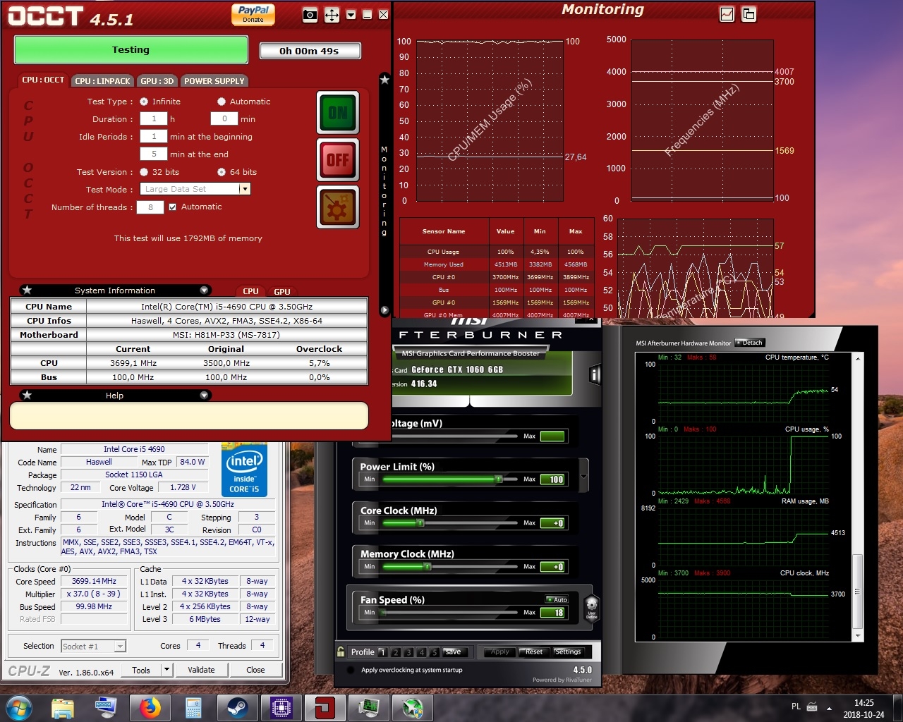Click the arrow at the Monitoring strip bottom

point(384,310)
